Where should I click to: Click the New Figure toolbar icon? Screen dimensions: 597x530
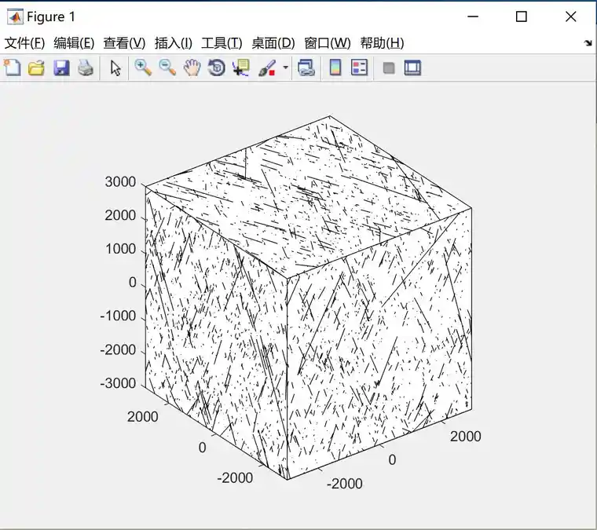tap(13, 68)
